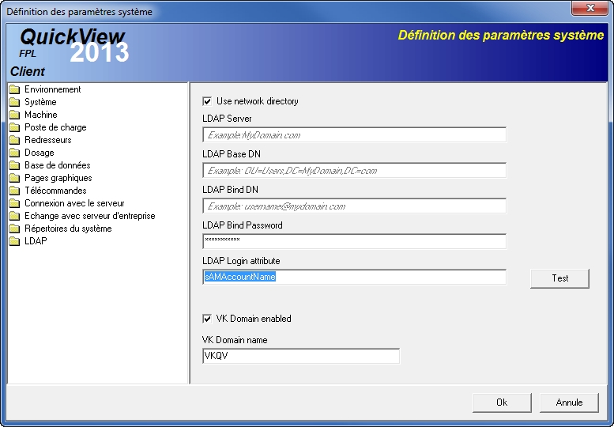Toggle the Use network directory checkbox
Viewport: 614px width, 427px height.
(207, 101)
